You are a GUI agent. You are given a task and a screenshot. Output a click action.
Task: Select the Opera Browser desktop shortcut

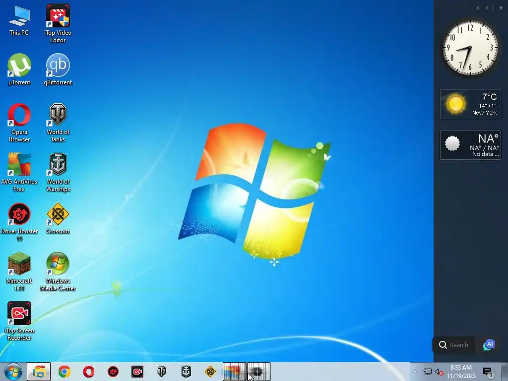click(19, 123)
